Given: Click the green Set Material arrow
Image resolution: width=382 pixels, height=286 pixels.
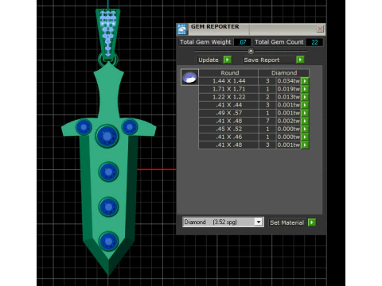Looking at the screenshot, I should 312,222.
